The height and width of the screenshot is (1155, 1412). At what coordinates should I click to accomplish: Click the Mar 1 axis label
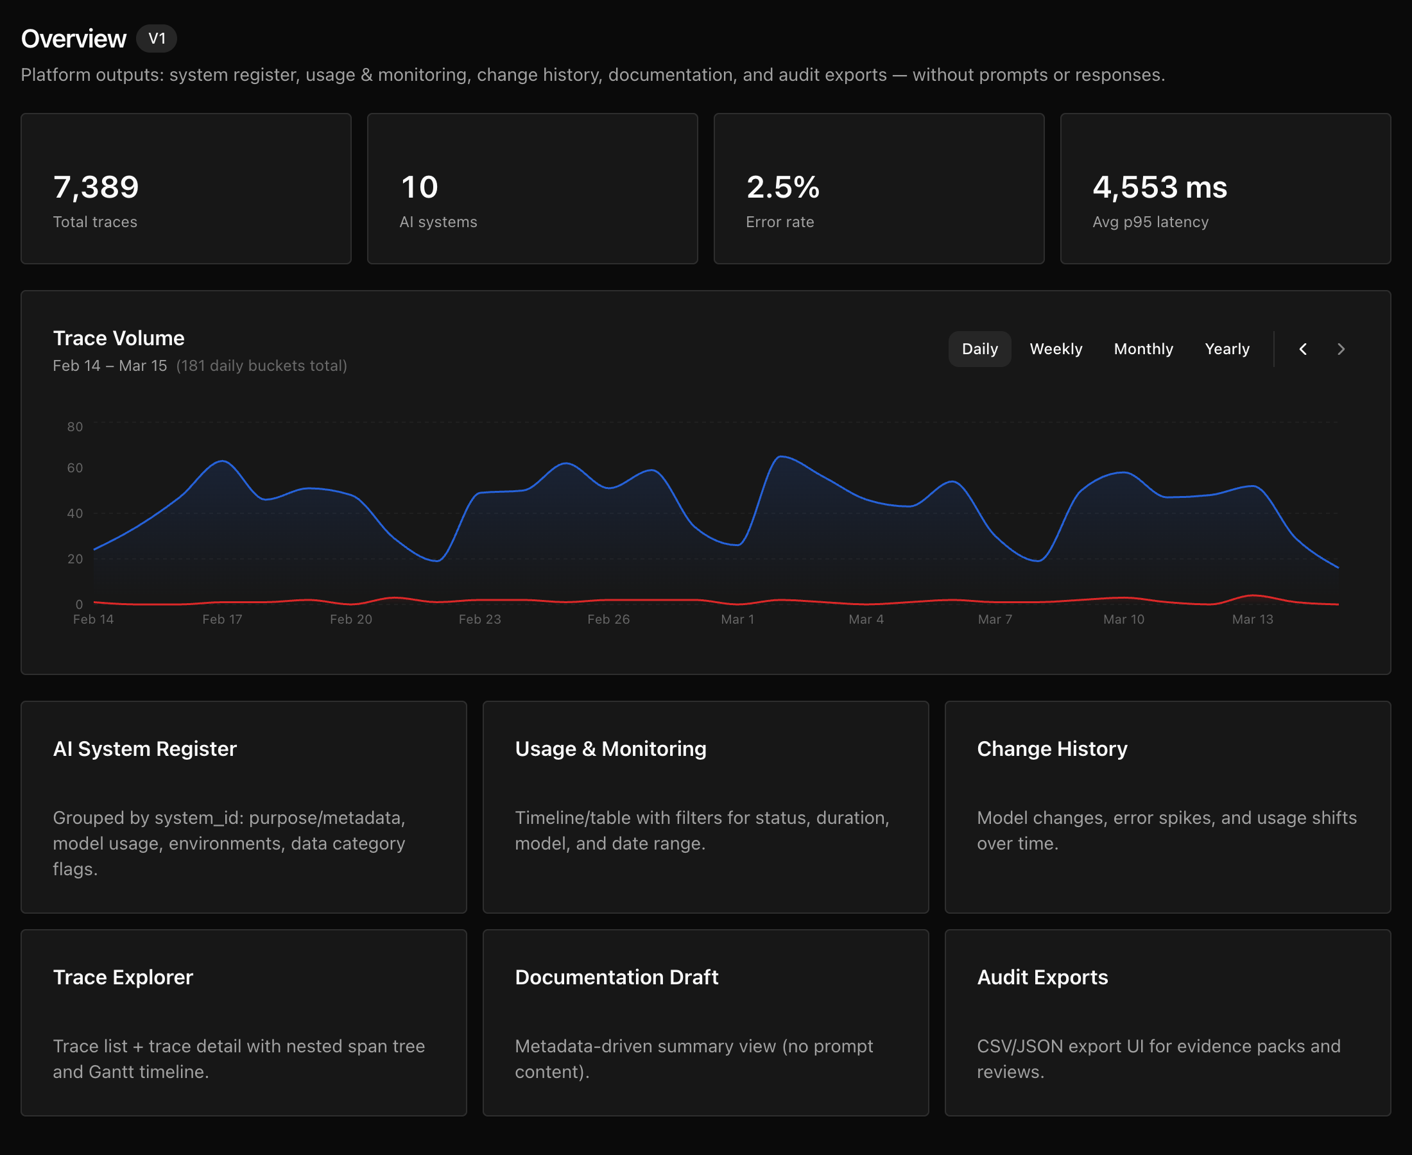(737, 619)
